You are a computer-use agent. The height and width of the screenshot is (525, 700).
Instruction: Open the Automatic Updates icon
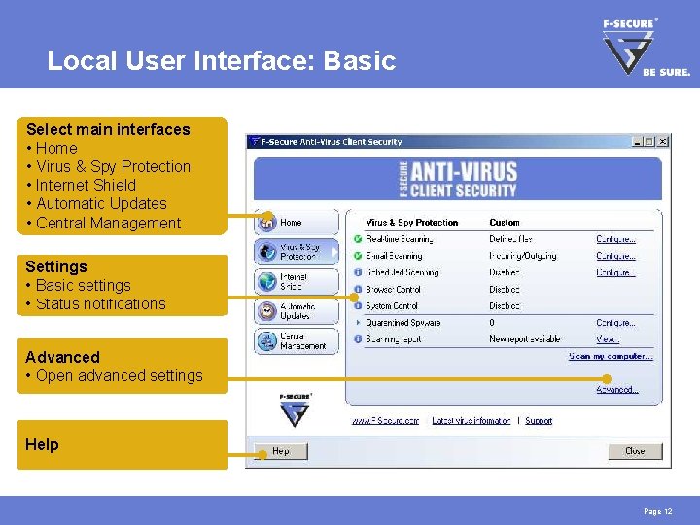coord(267,311)
